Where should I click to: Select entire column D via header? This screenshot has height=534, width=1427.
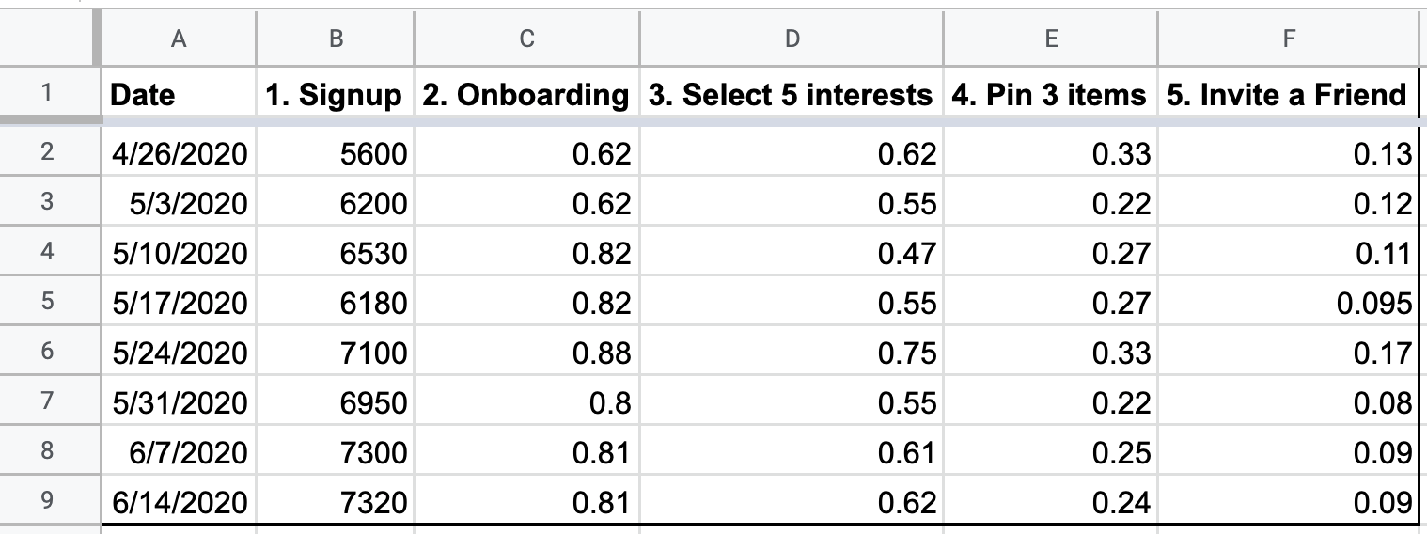pyautogui.click(x=792, y=39)
